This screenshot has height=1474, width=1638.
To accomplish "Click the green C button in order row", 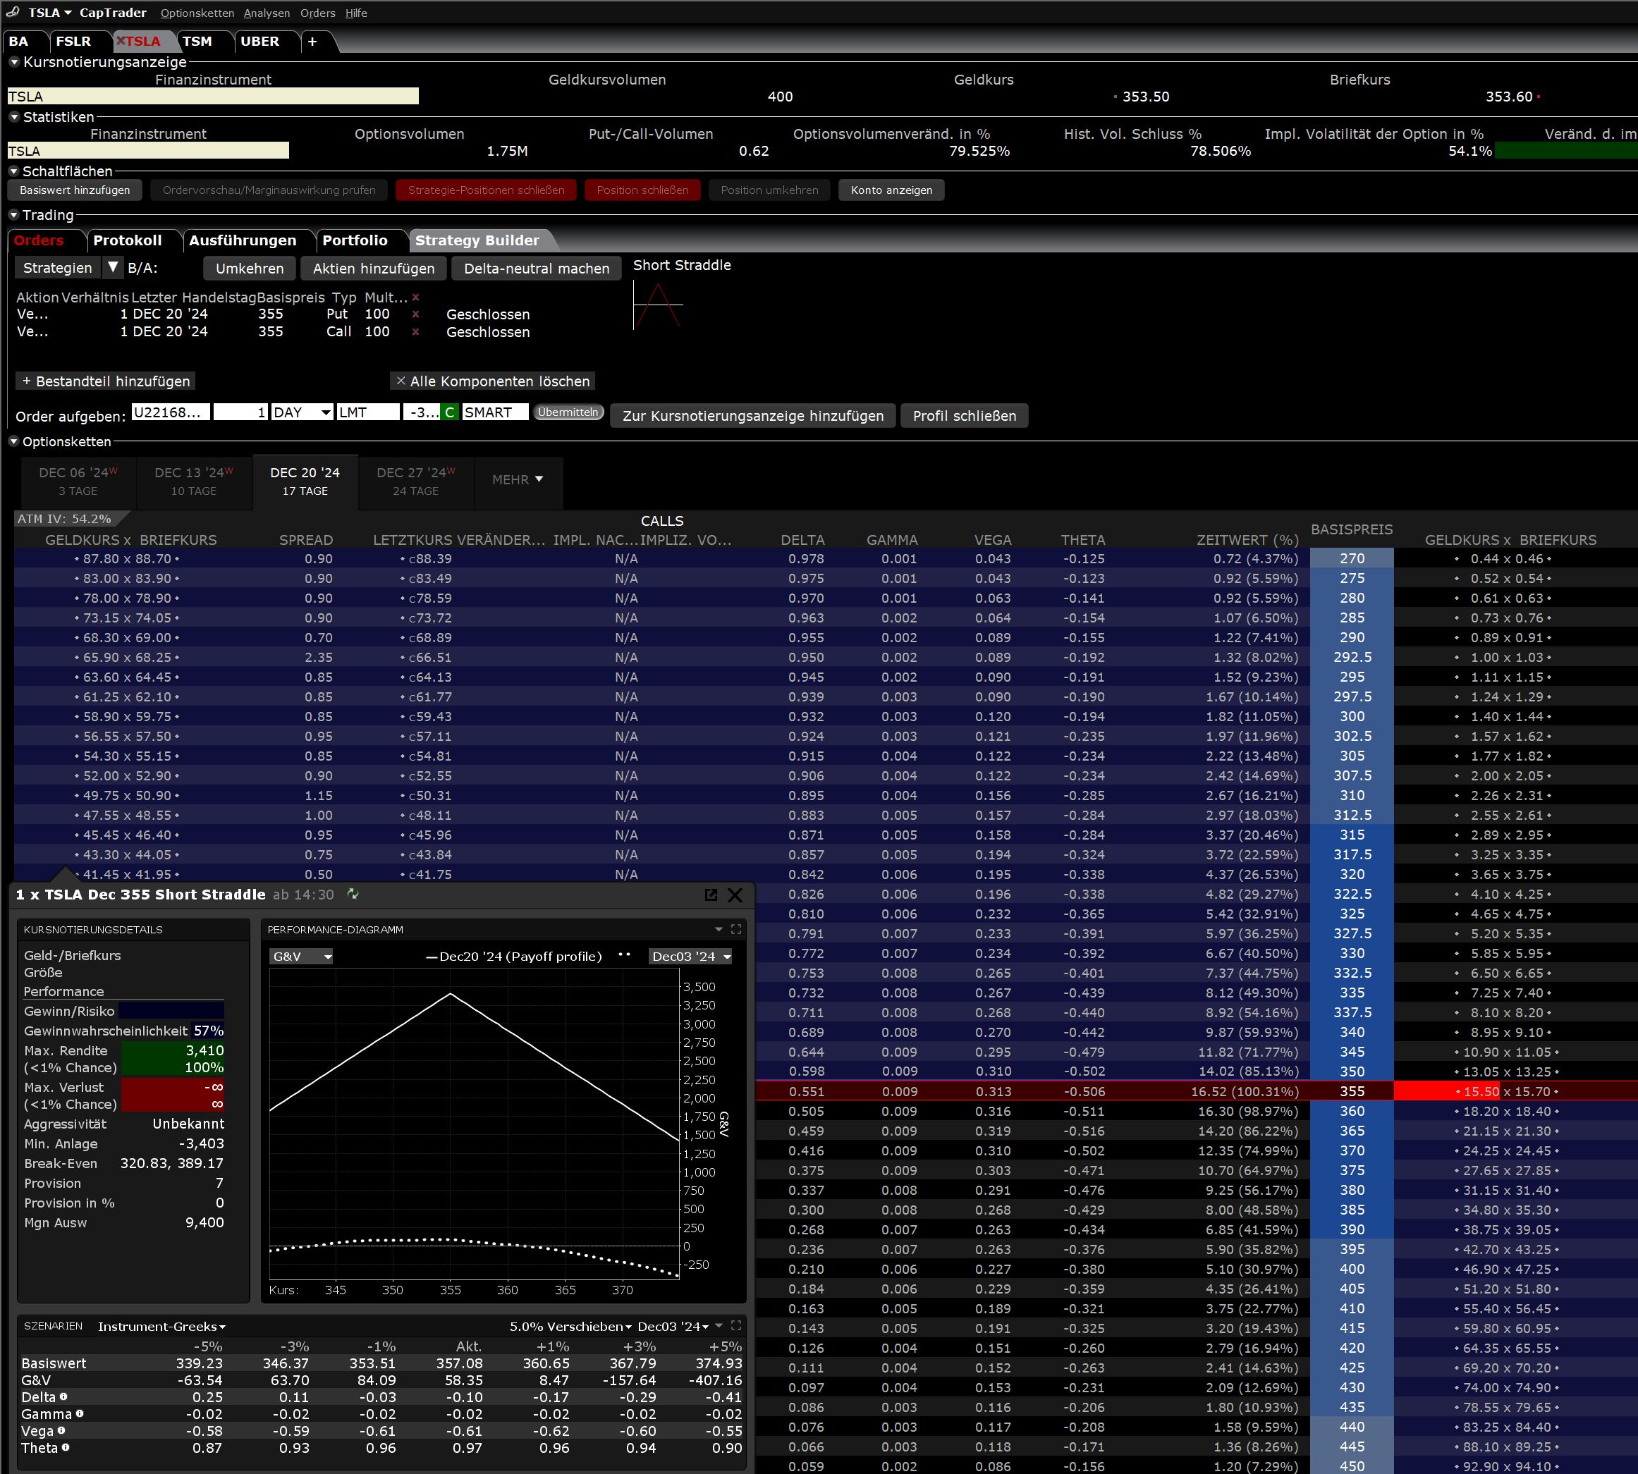I will (x=450, y=412).
